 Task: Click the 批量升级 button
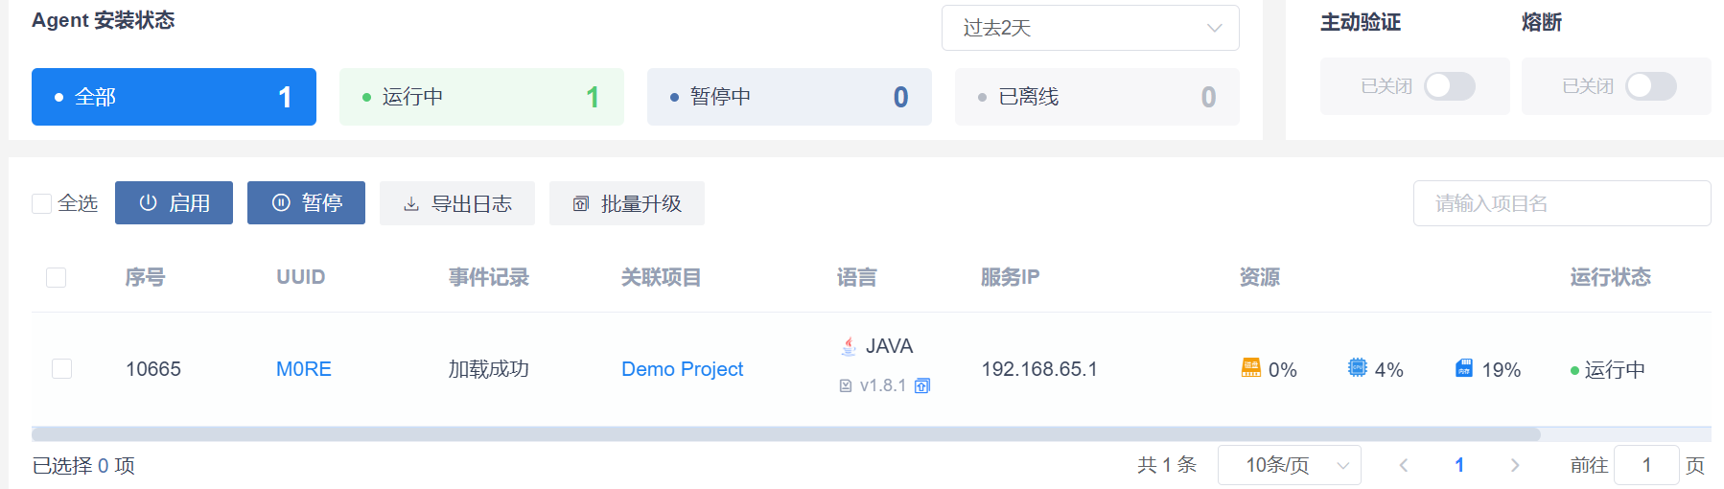coord(627,203)
